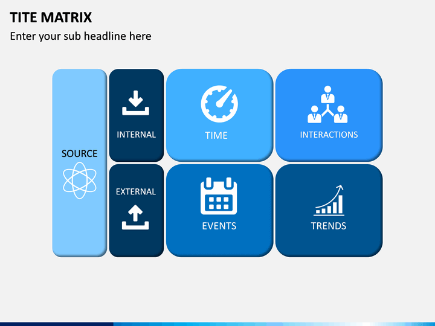The width and height of the screenshot is (435, 326).
Task: Click the atom icon under SOURCE
Action: (x=80, y=181)
